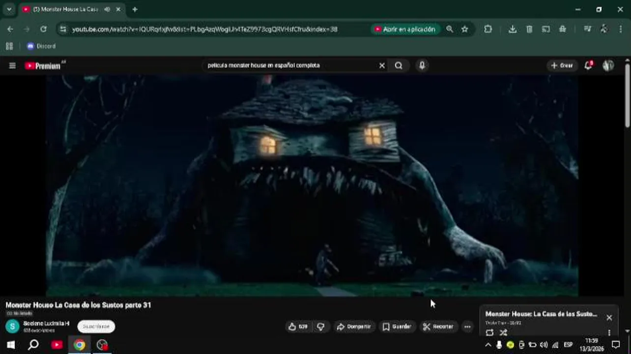Switch the ESP input language indicator
The width and height of the screenshot is (631, 354).
point(569,345)
